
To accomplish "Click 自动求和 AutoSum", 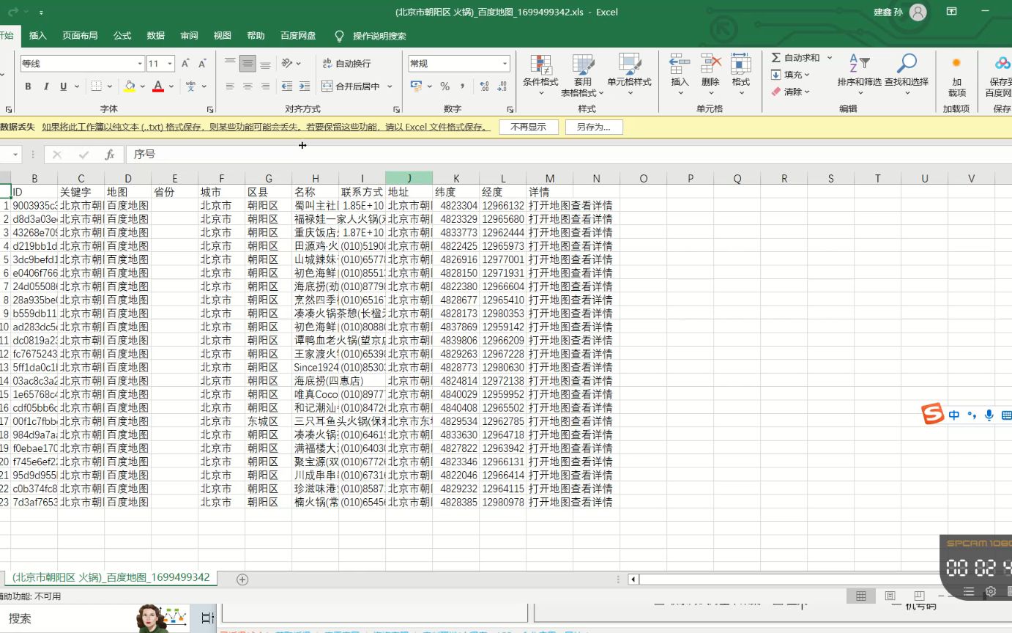I will click(x=795, y=58).
